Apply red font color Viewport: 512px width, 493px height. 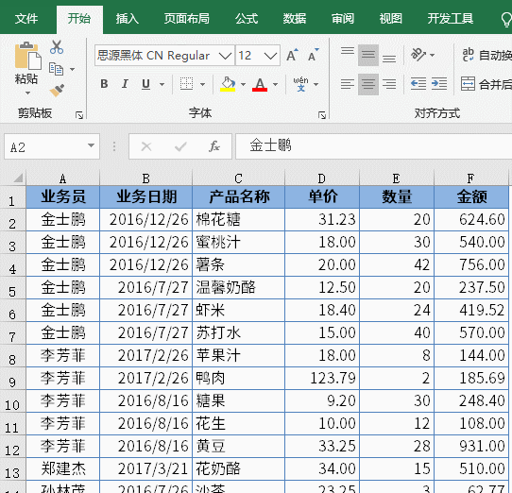260,84
